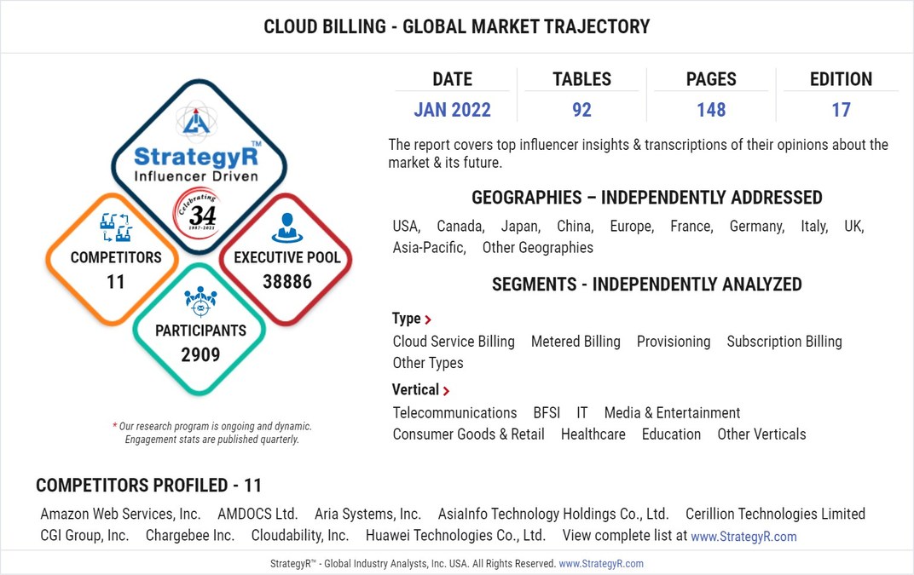Select Asia-Pacific in geographies list
The image size is (914, 575).
pos(429,248)
